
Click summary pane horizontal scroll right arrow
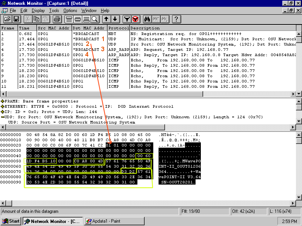click(293, 94)
